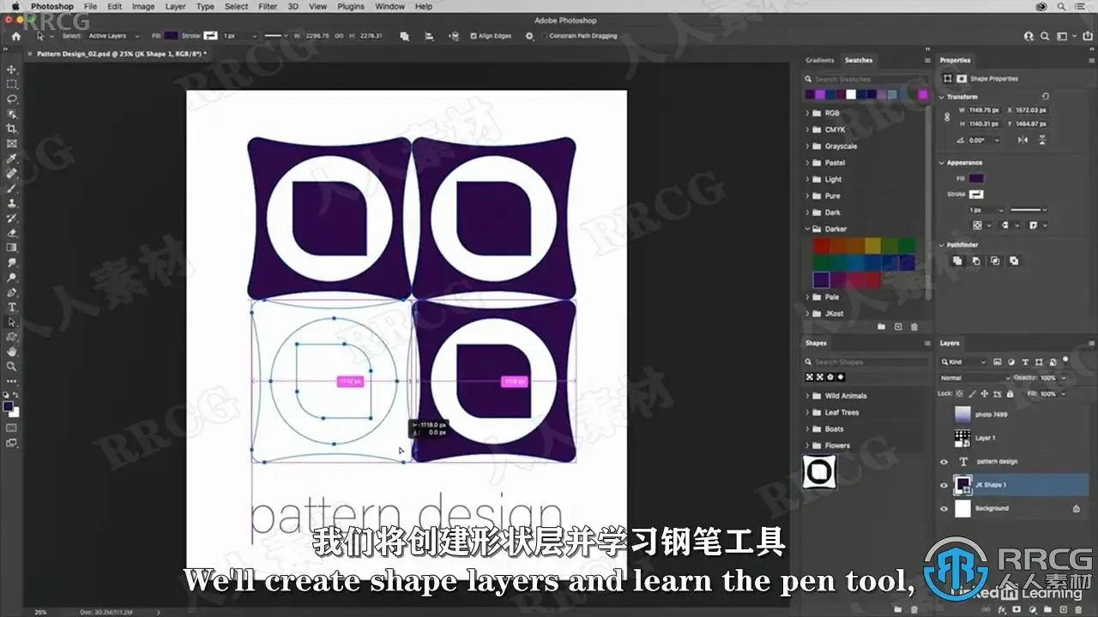This screenshot has height=617, width=1098.
Task: Click the Search Swatches field
Action: coord(865,79)
